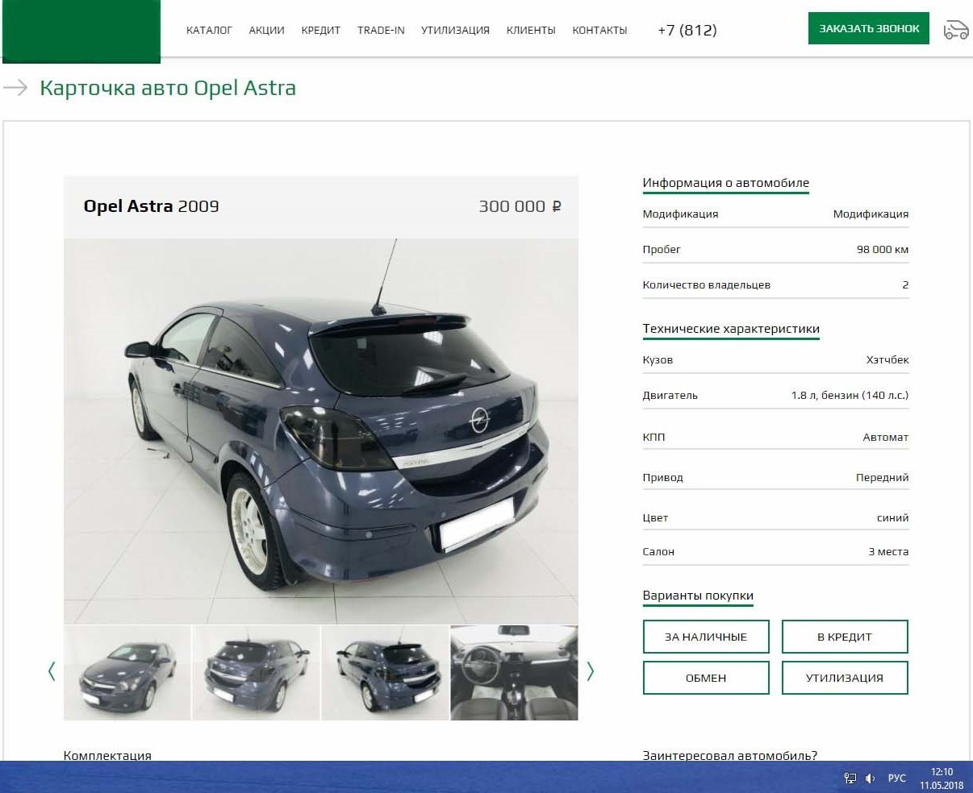The width and height of the screenshot is (973, 793).
Task: Show previous gallery thumbnails with left chevron
Action: tap(52, 671)
